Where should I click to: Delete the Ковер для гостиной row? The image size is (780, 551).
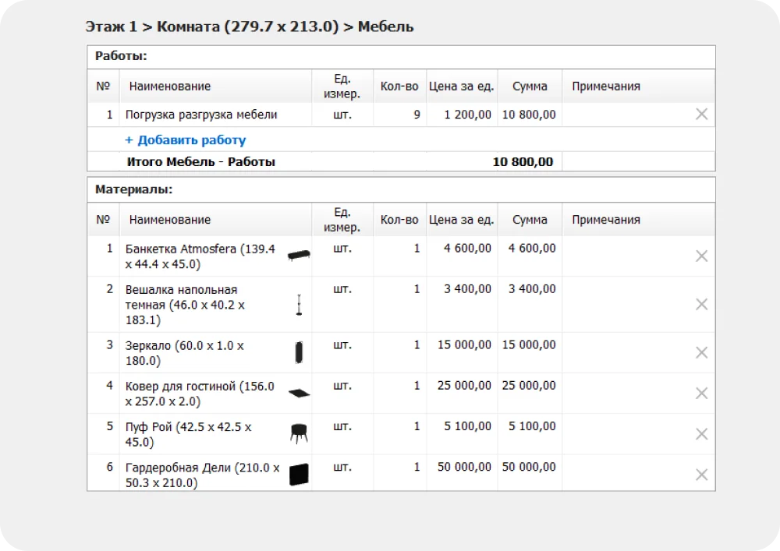[x=701, y=394]
